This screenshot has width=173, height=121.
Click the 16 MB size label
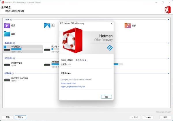14,66
